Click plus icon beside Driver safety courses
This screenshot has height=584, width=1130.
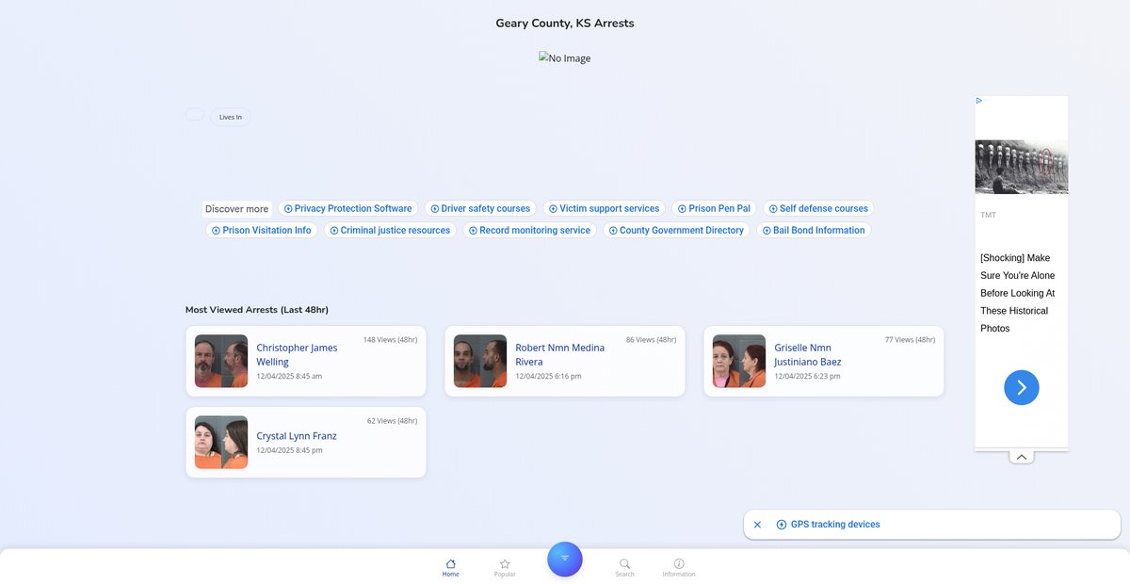point(435,209)
